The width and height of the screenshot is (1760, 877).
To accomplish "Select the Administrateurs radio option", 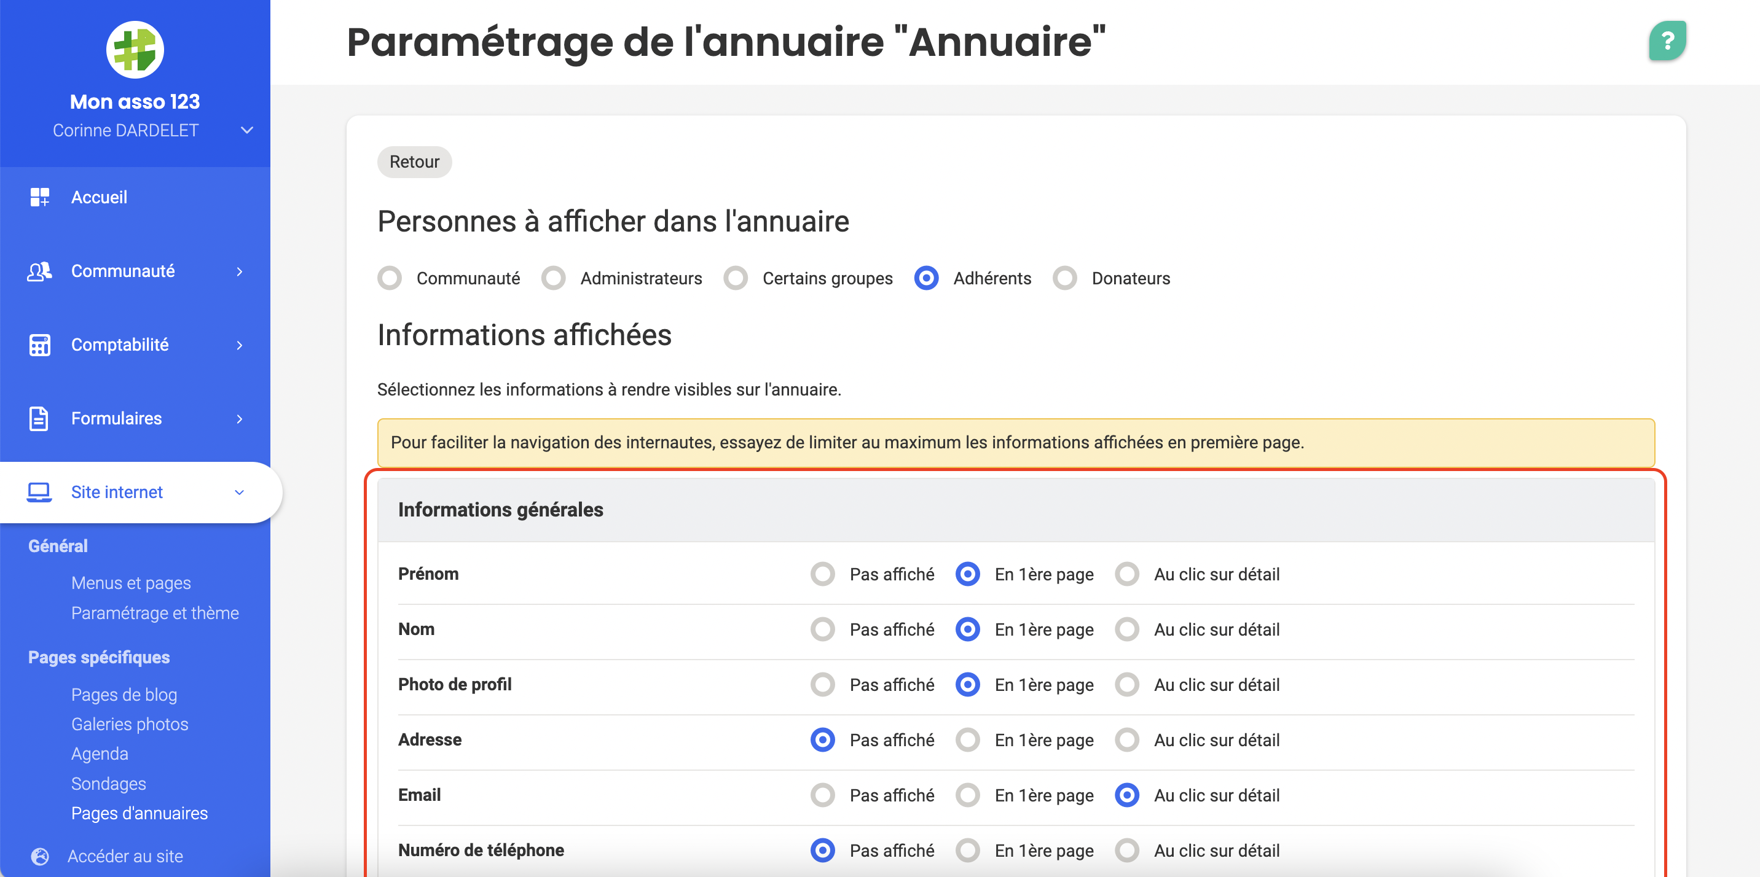I will (x=554, y=278).
